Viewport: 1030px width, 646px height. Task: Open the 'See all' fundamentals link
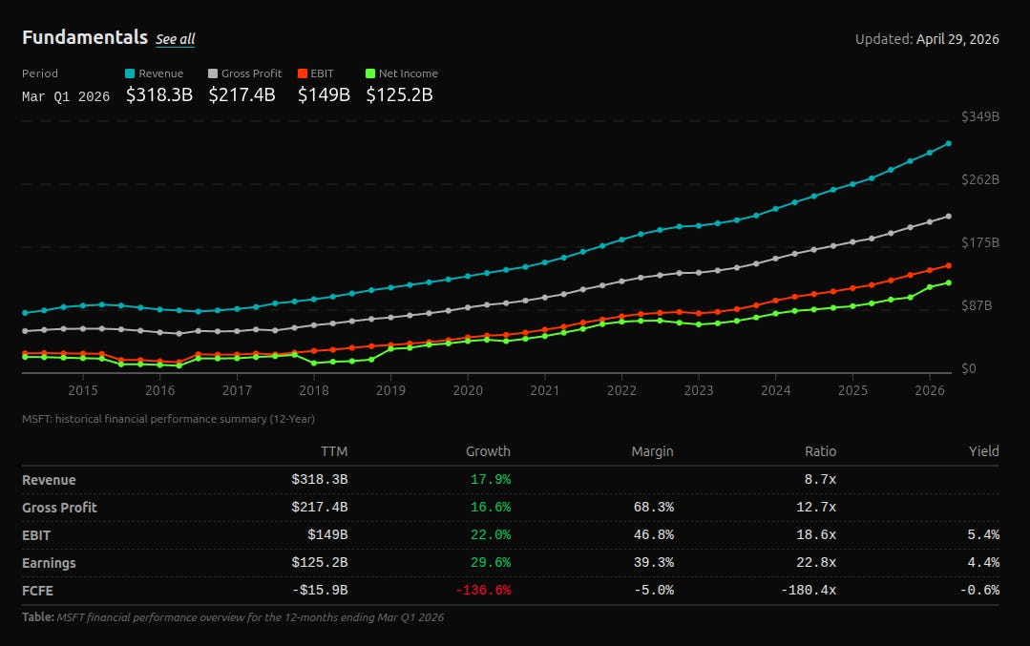[x=176, y=39]
